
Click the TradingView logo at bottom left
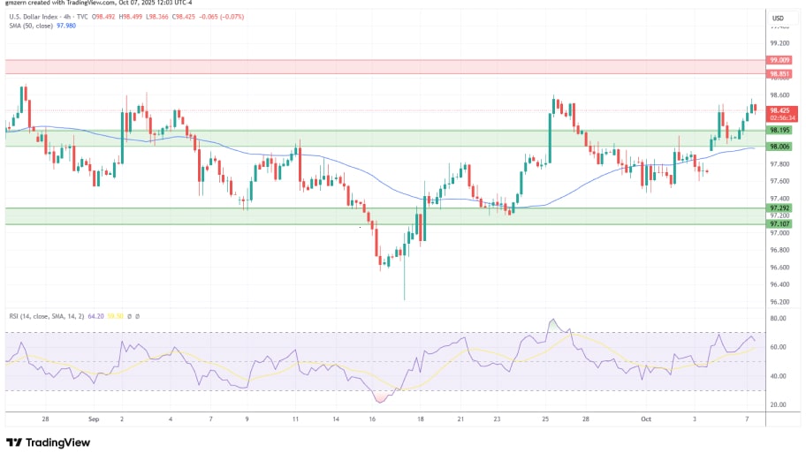(x=49, y=442)
